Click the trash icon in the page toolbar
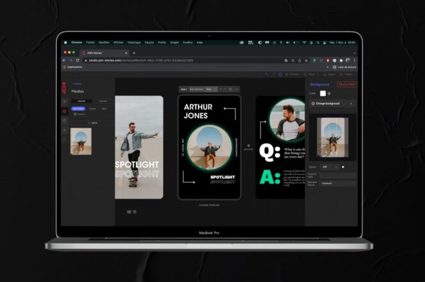This screenshot has height=282, width=425. [x=230, y=89]
